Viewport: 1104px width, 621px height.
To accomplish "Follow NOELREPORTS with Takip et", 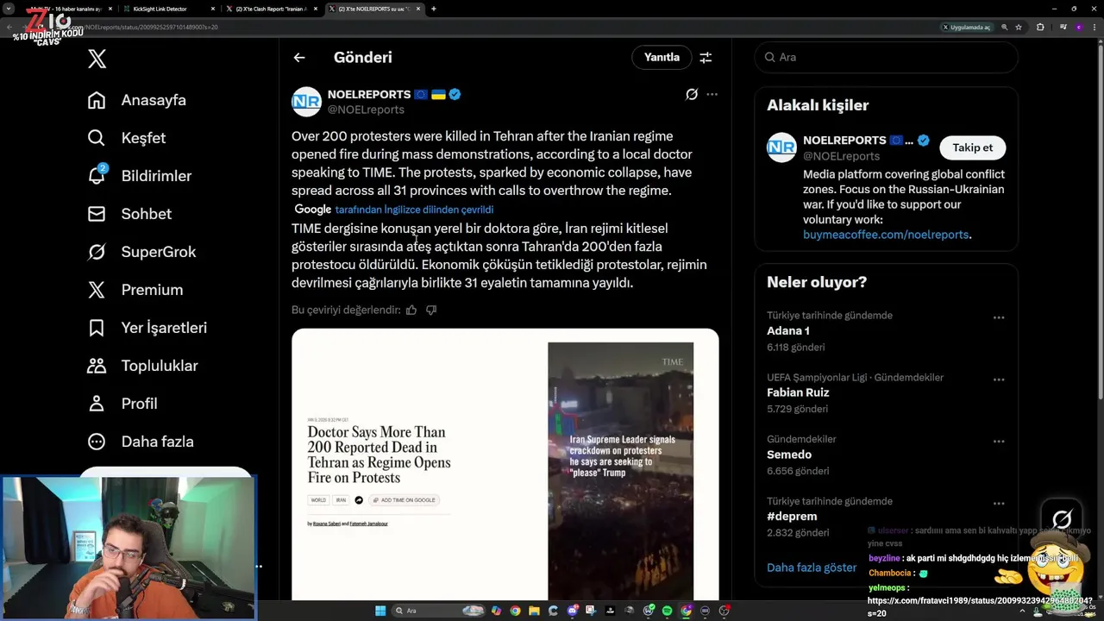I will [972, 147].
